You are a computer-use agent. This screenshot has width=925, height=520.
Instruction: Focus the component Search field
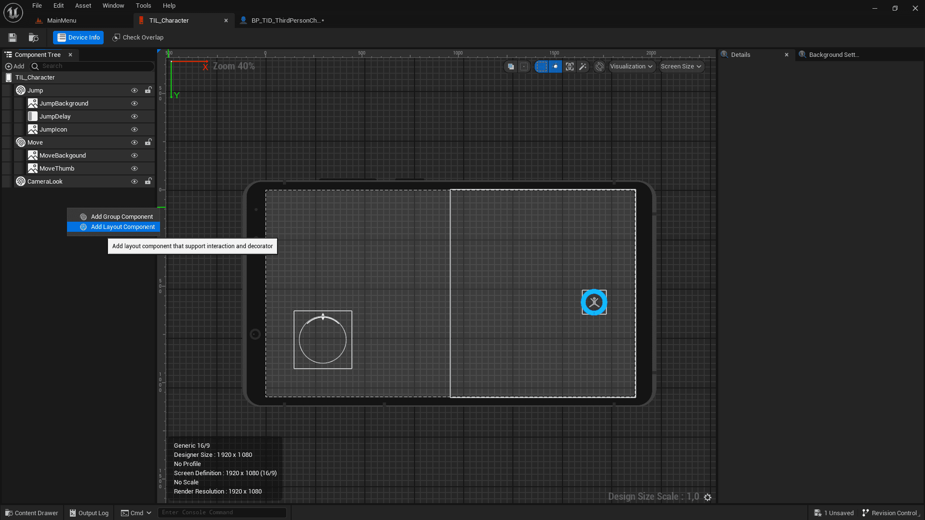93,67
